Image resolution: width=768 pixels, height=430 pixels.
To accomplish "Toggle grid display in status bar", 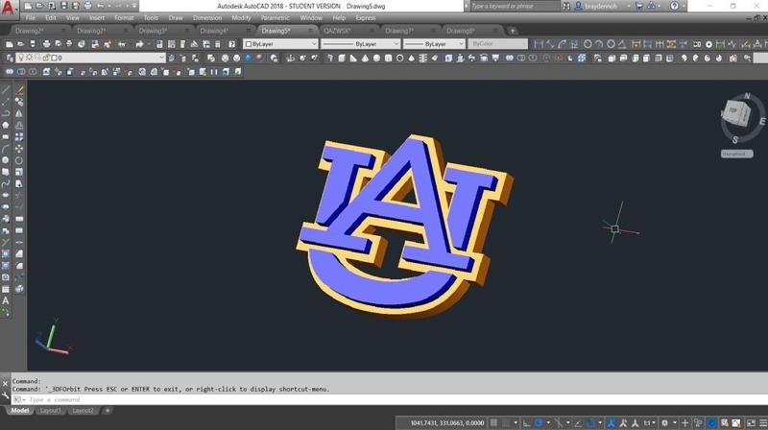I will pos(493,422).
